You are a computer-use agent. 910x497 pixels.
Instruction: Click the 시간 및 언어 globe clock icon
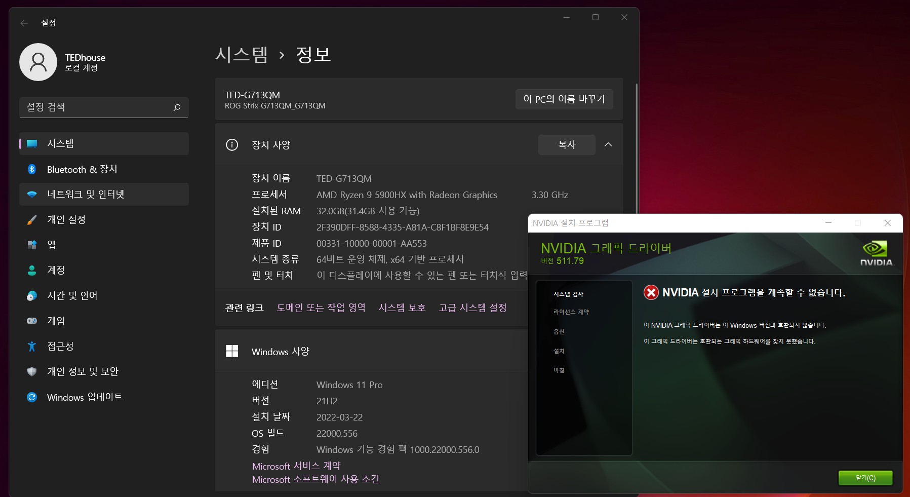click(x=32, y=296)
